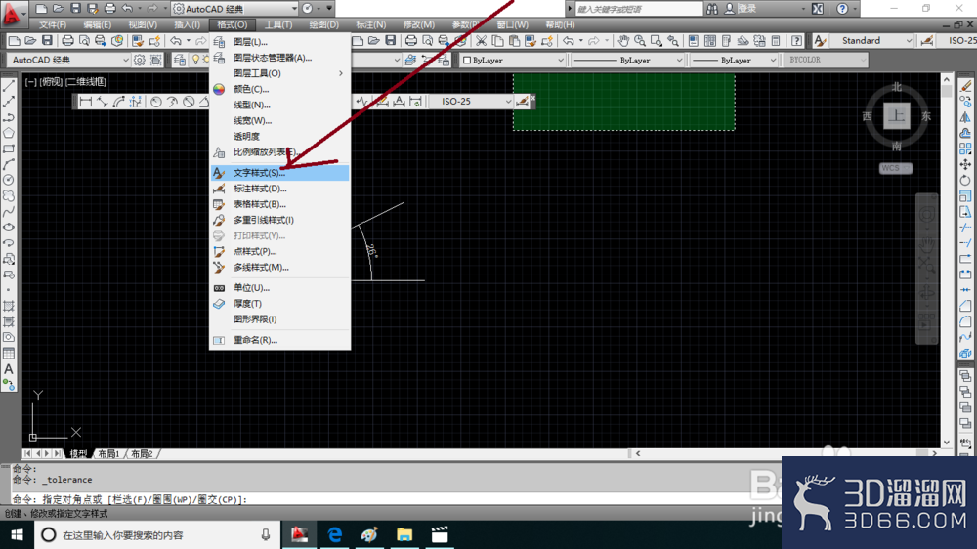Screen dimensions: 977x549
Task: Select the Rectangle tool in draw toolbar
Action: 9,148
